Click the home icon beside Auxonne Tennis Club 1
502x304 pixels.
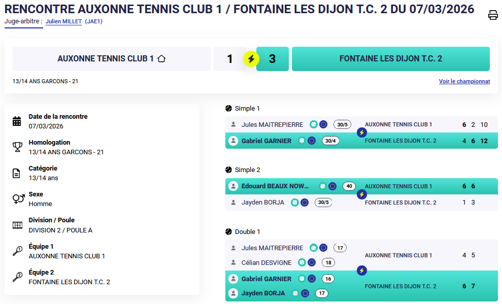click(x=161, y=59)
